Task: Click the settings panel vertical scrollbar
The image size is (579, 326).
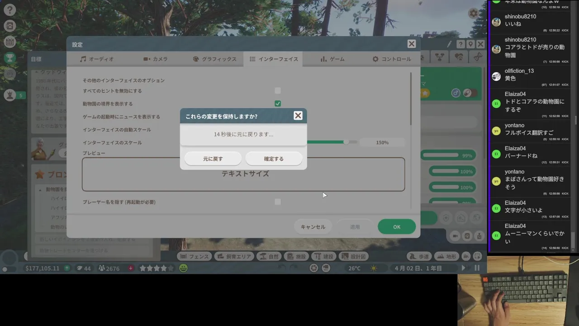Action: [x=411, y=99]
